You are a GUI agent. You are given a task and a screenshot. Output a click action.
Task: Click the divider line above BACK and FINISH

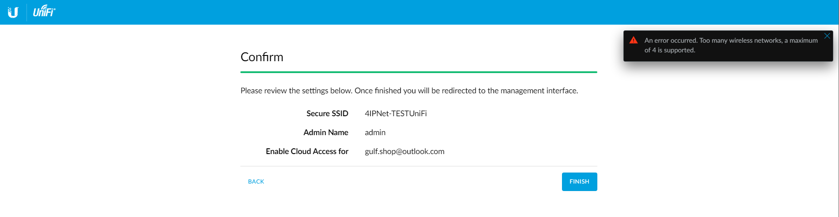[x=419, y=166]
